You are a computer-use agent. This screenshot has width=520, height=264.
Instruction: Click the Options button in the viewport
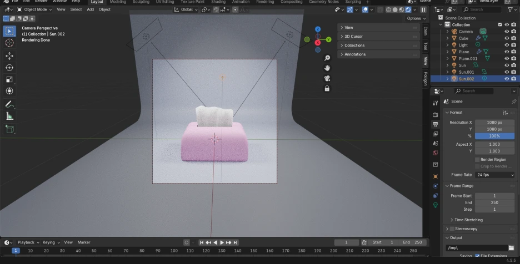tap(416, 18)
